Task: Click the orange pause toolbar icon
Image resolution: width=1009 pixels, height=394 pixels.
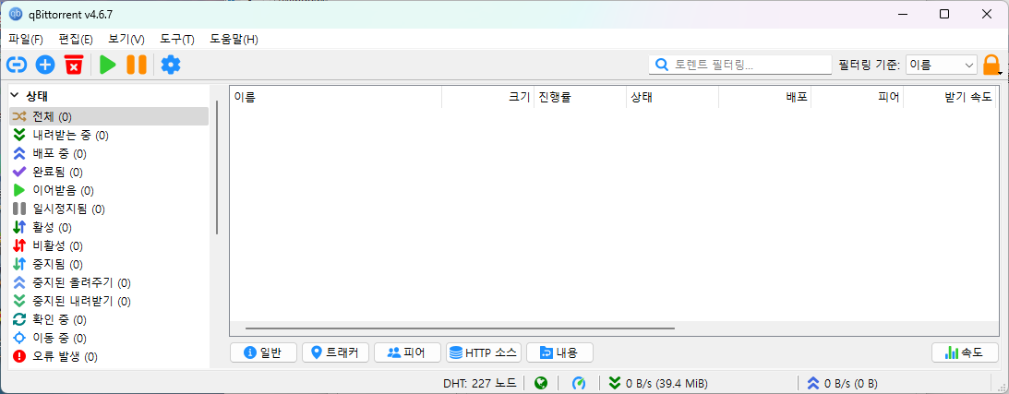Action: (137, 65)
